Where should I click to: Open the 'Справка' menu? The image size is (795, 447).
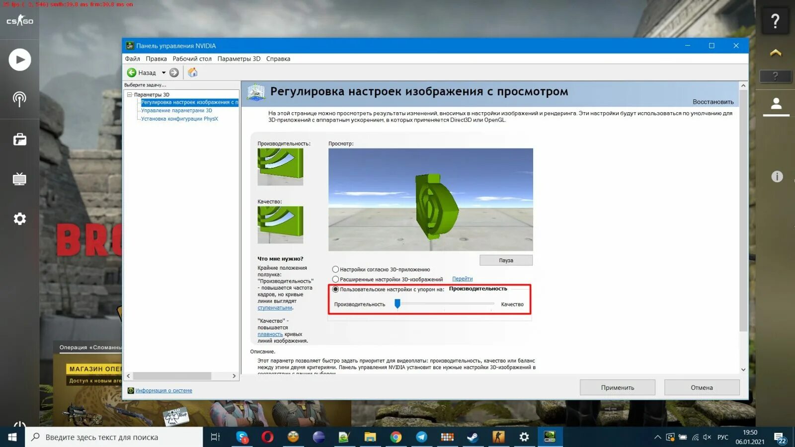[x=278, y=59]
